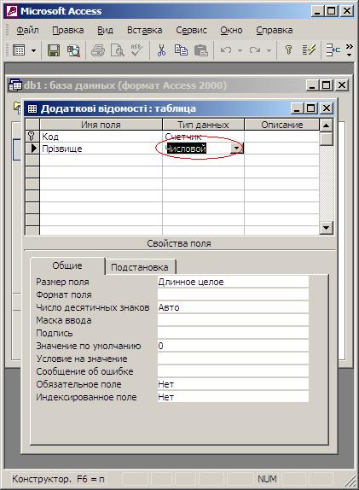The height and width of the screenshot is (490, 359).
Task: Paste with the clipboard icon
Action: 200,50
